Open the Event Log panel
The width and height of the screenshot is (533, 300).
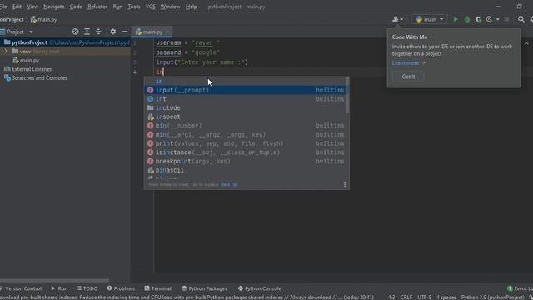click(520, 288)
